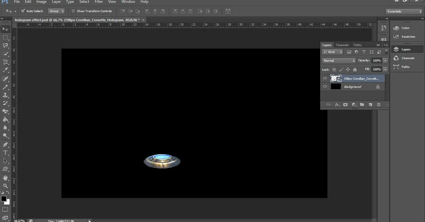The height and width of the screenshot is (222, 425).
Task: Switch to the Paths tab in Layers panel
Action: click(358, 45)
